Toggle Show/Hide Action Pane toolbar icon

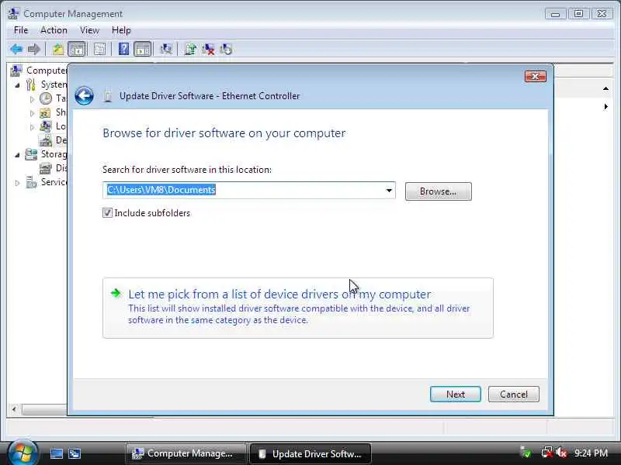click(142, 50)
